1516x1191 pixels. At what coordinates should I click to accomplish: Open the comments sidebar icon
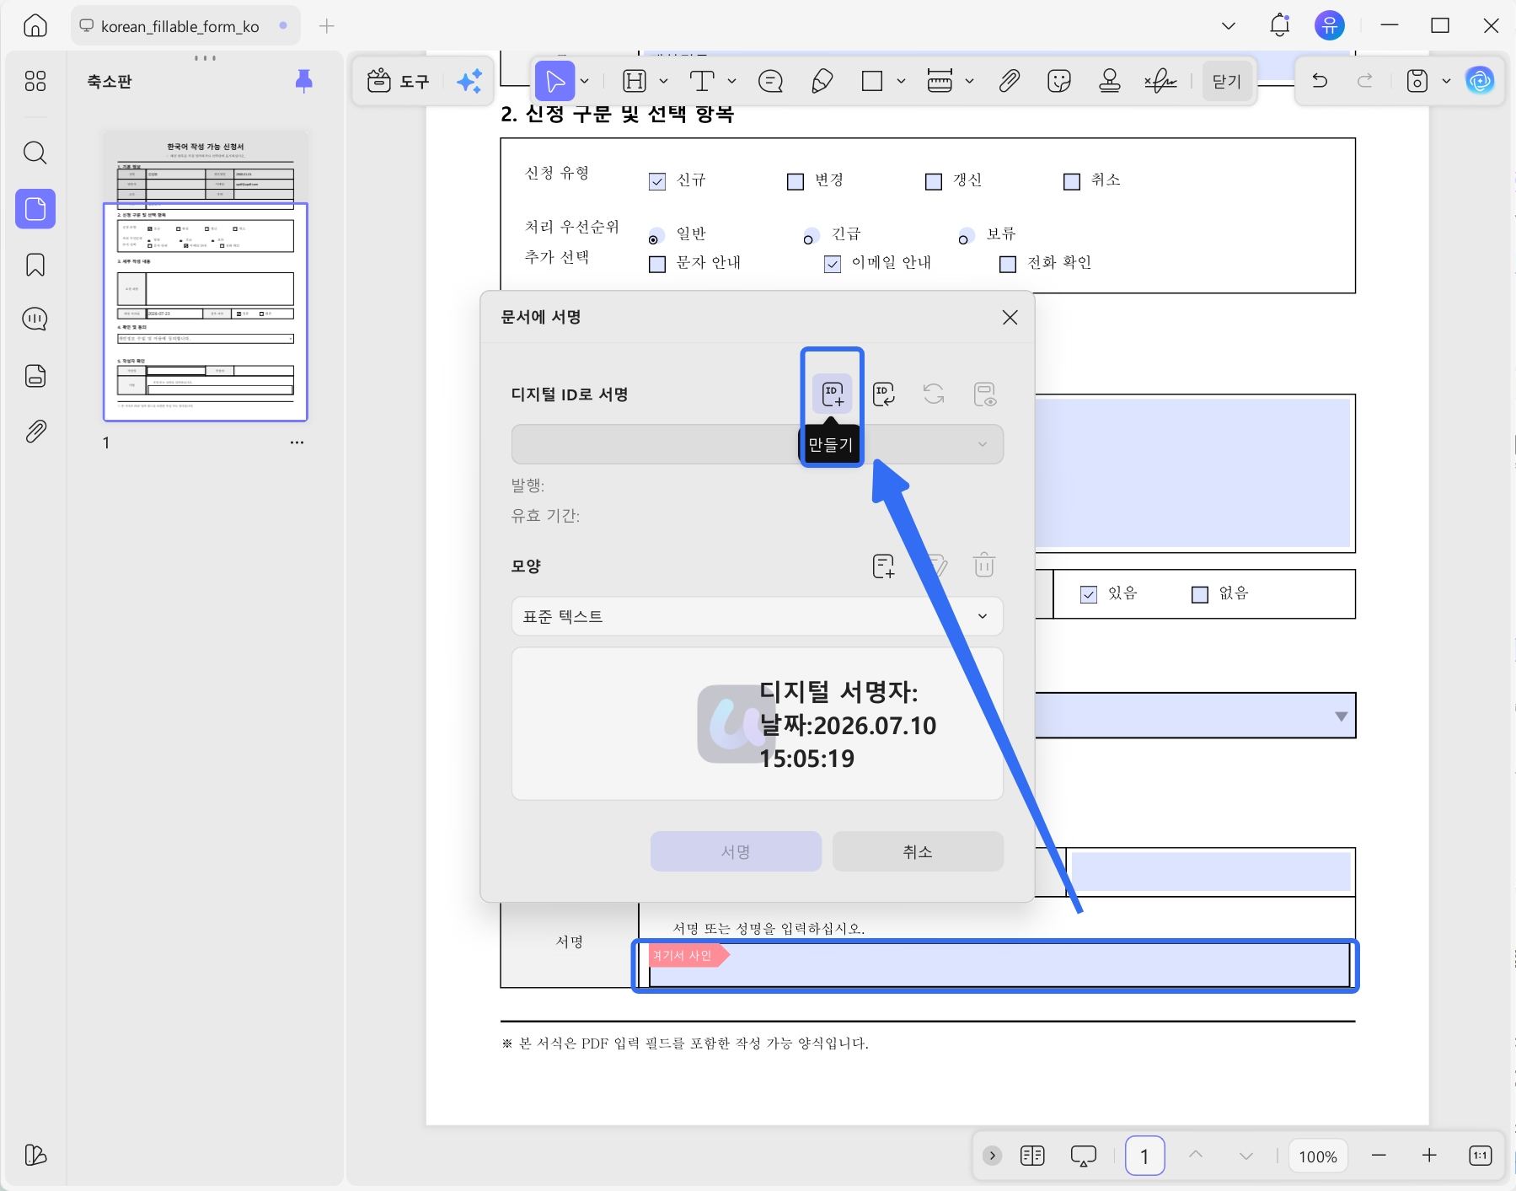point(35,319)
